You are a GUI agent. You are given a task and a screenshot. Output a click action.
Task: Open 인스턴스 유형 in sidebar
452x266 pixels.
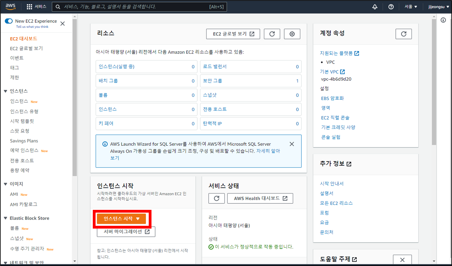(24, 111)
